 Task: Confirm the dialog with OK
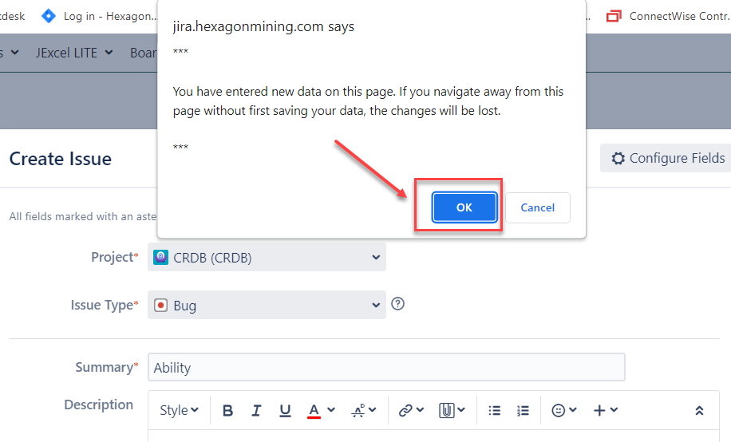click(x=464, y=207)
